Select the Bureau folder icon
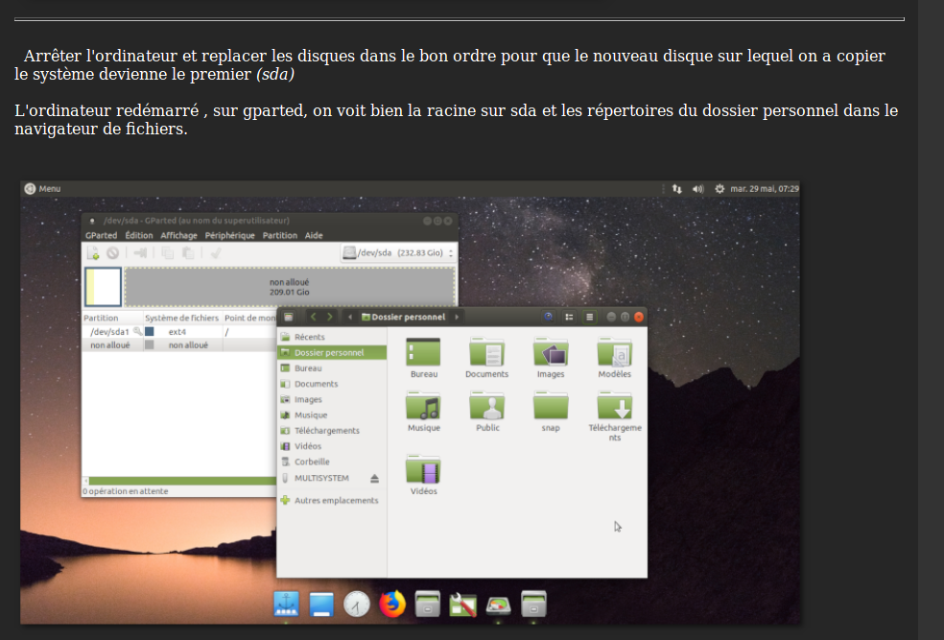Screen dimensions: 944x640 click(x=424, y=352)
